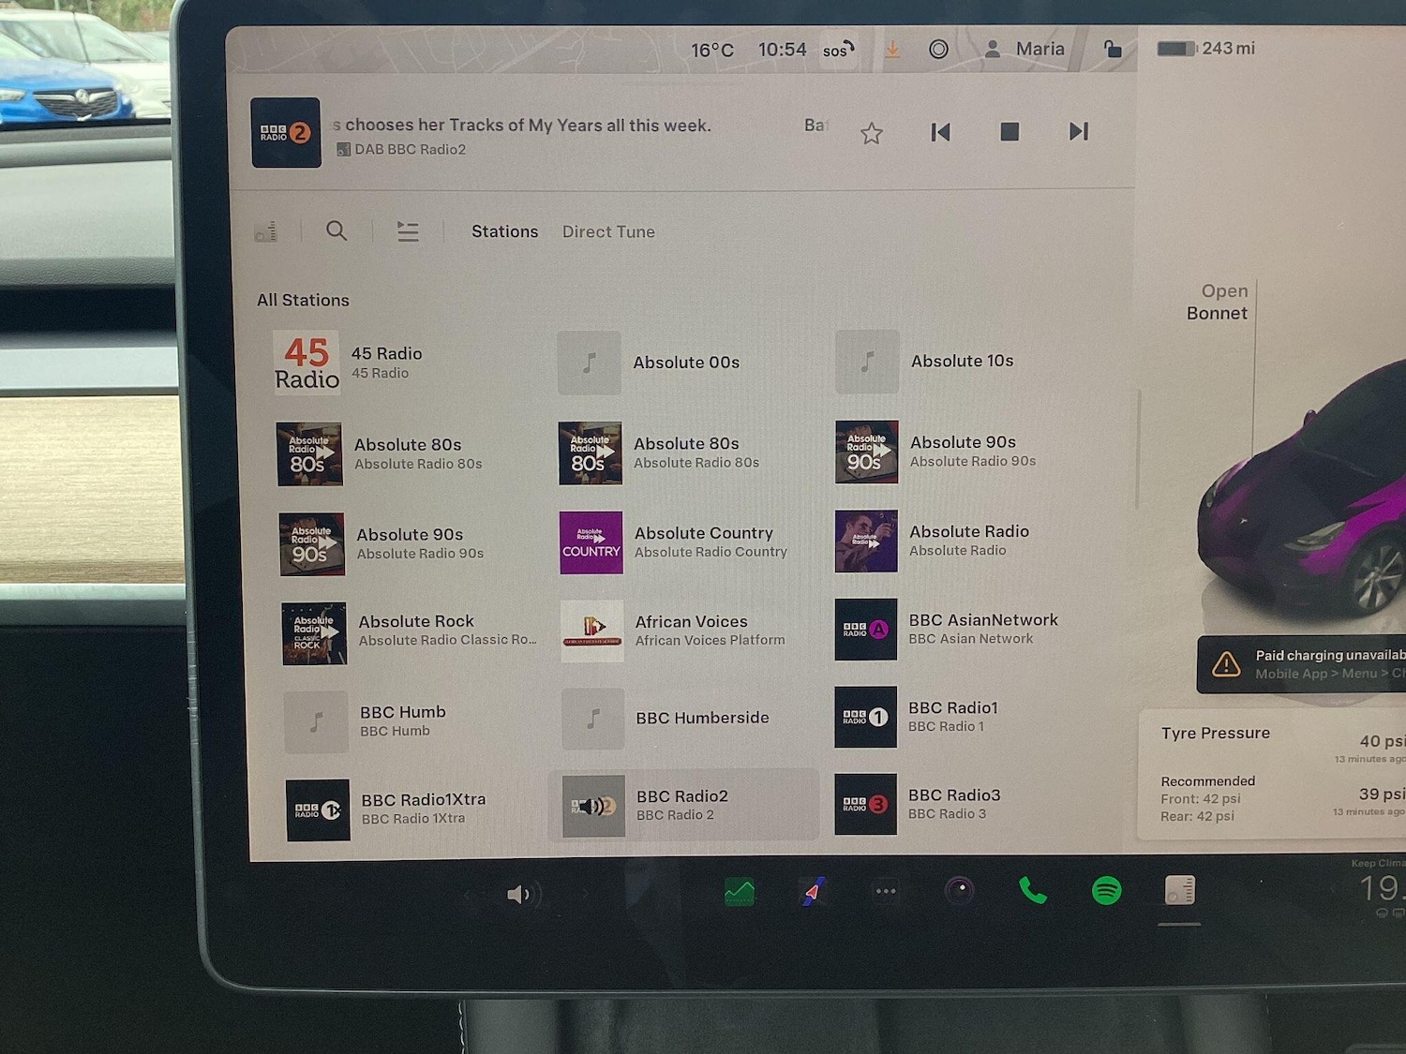This screenshot has width=1406, height=1054.
Task: Open the Paid charging unavailable alert
Action: [x=1301, y=664]
